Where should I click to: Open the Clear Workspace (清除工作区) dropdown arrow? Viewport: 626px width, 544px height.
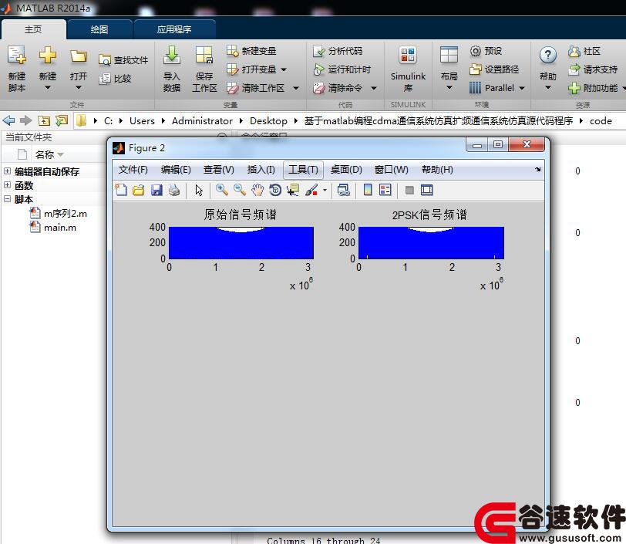coord(296,88)
